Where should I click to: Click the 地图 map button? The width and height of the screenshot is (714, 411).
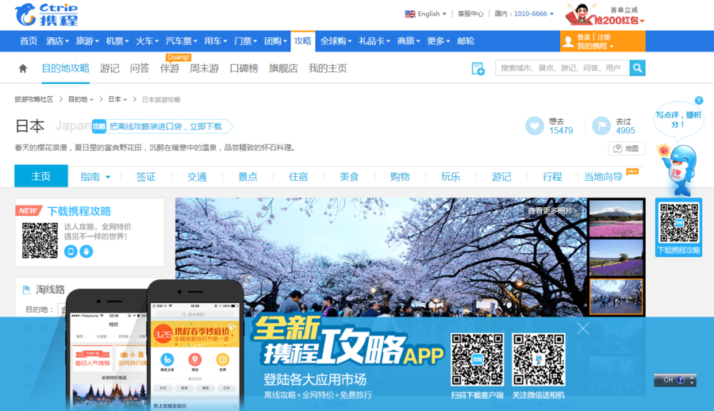pos(626,148)
